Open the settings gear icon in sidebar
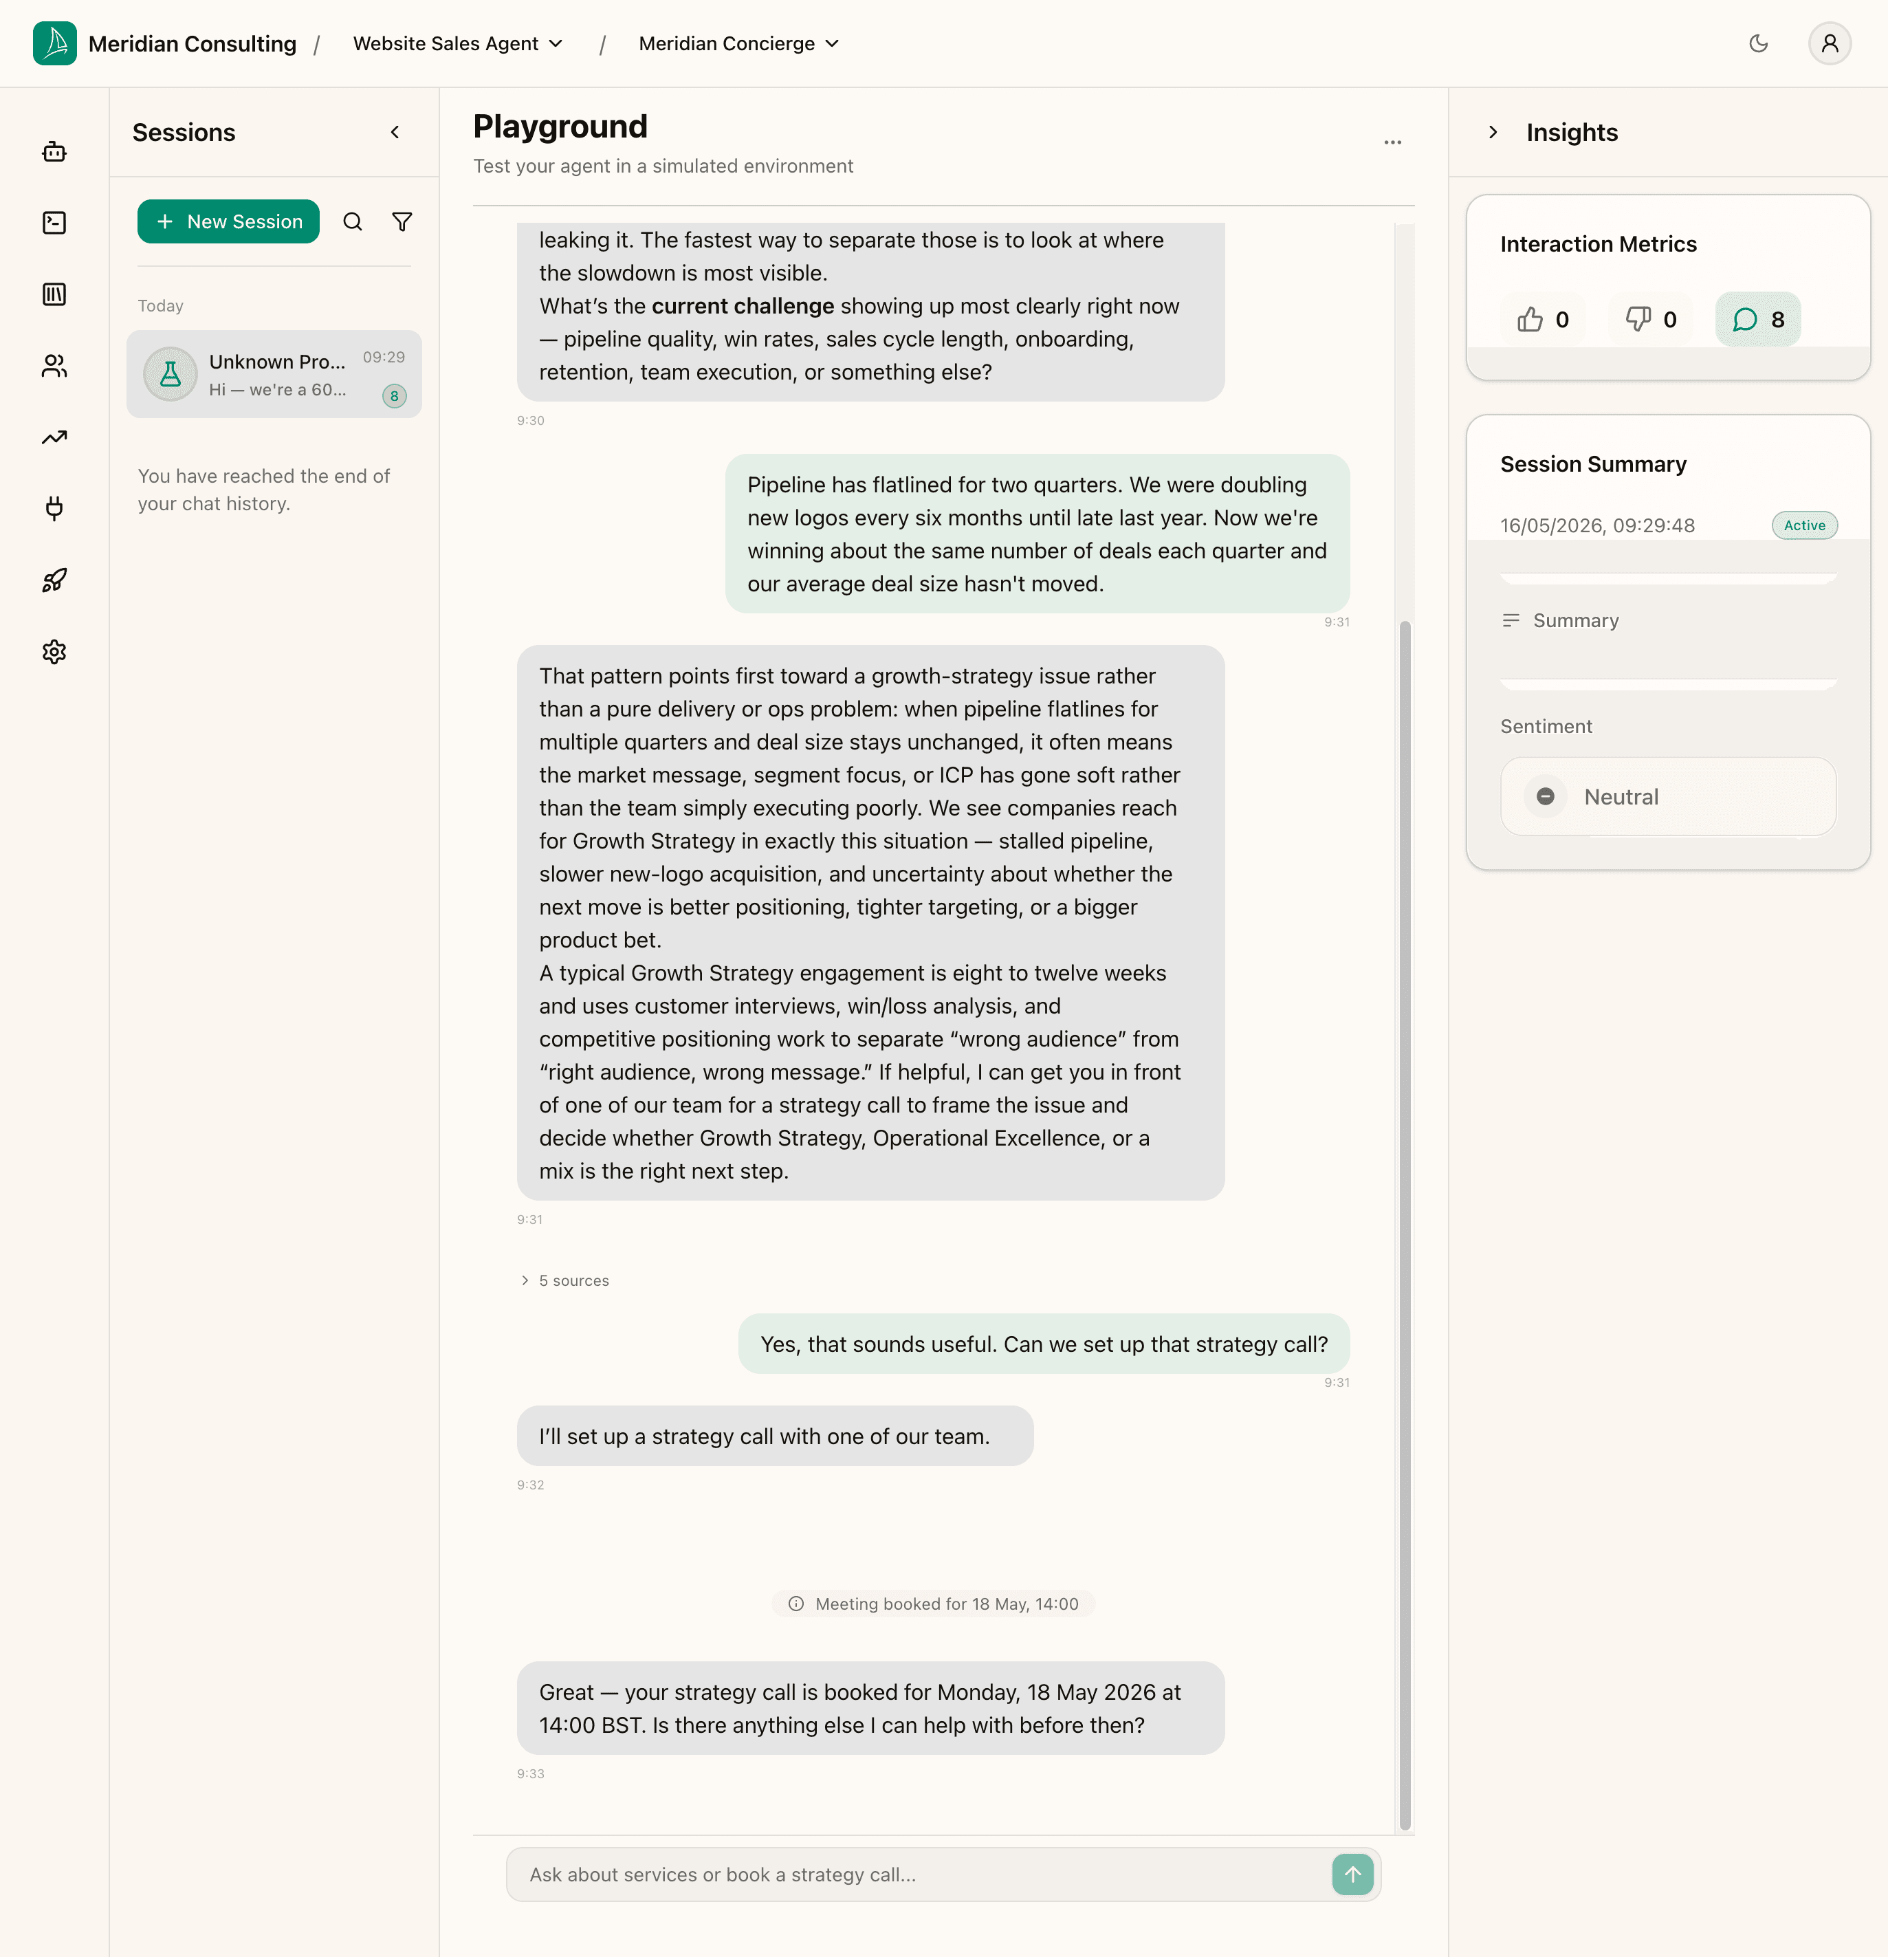1888x1957 pixels. [x=55, y=652]
